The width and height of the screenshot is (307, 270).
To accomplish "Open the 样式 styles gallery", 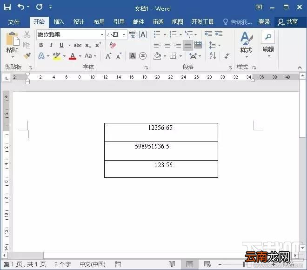I will pos(247,45).
